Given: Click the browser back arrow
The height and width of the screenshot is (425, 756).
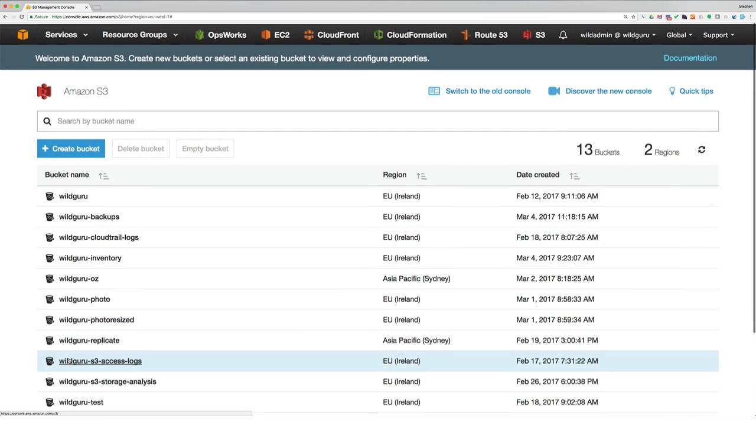Looking at the screenshot, I should (x=5, y=17).
